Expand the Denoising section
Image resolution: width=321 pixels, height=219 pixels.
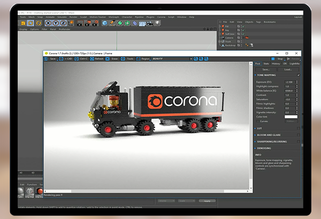pos(255,148)
